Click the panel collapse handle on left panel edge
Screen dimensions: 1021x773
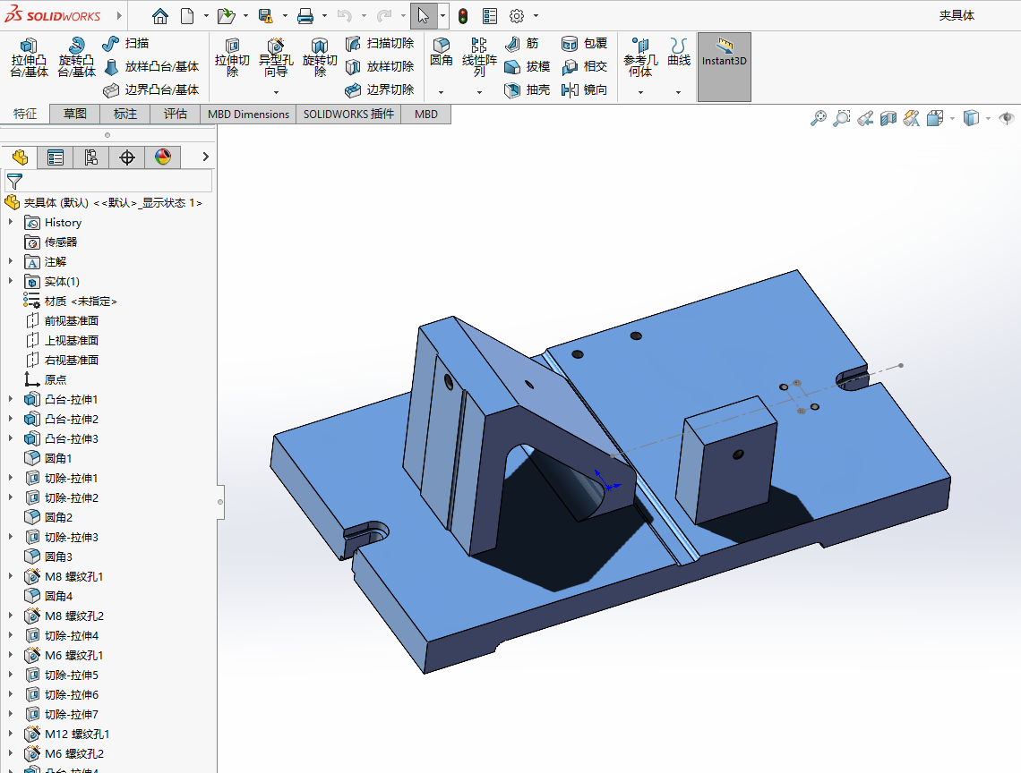point(220,502)
